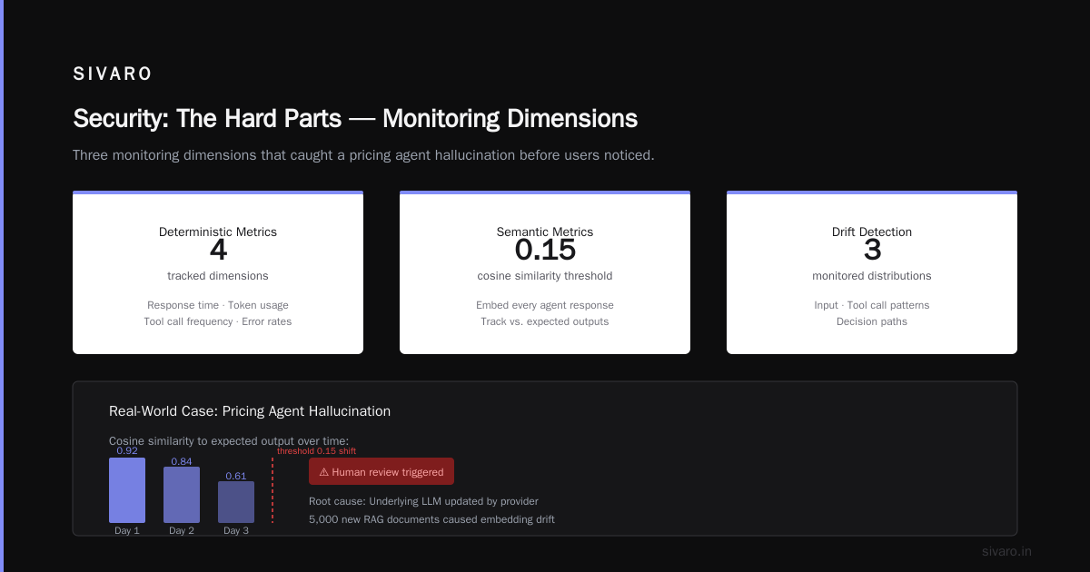Click 'Response time · Token usage' line

click(218, 305)
